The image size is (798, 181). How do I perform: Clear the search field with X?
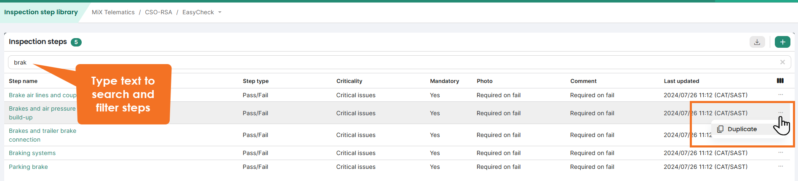pyautogui.click(x=782, y=62)
